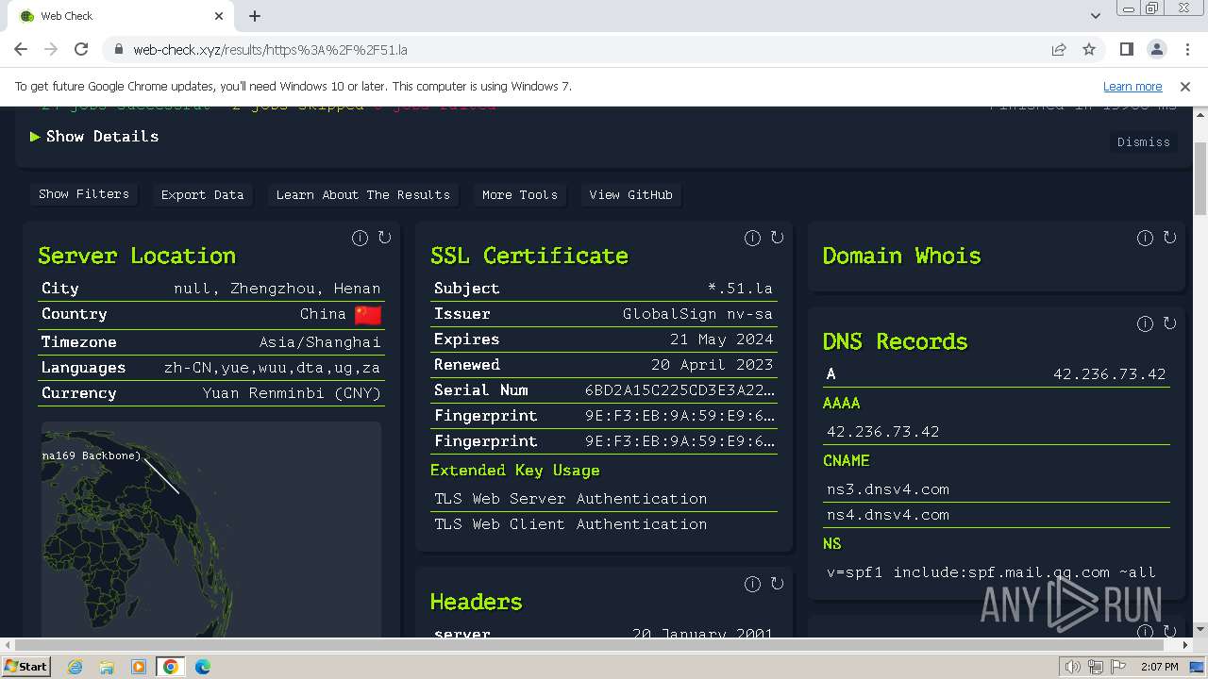Viewport: 1208px width, 679px height.
Task: Select the A record IP 42.236.73.42
Action: pos(1109,374)
